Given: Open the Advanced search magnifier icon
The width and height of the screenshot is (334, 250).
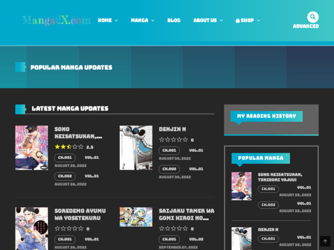Looking at the screenshot, I should tap(313, 17).
